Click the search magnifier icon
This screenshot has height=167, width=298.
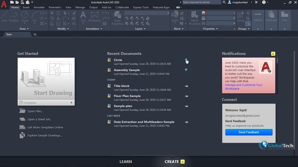(224, 2)
